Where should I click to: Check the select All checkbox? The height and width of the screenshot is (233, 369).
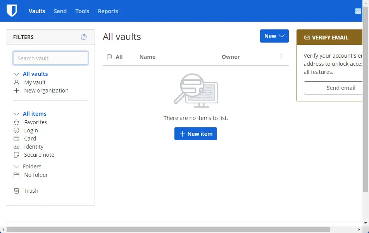109,57
